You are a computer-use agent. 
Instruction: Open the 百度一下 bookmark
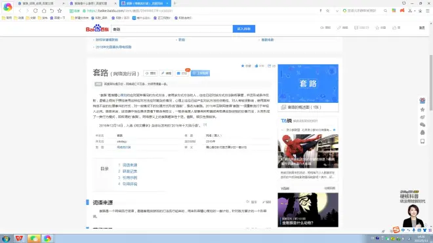(x=58, y=18)
